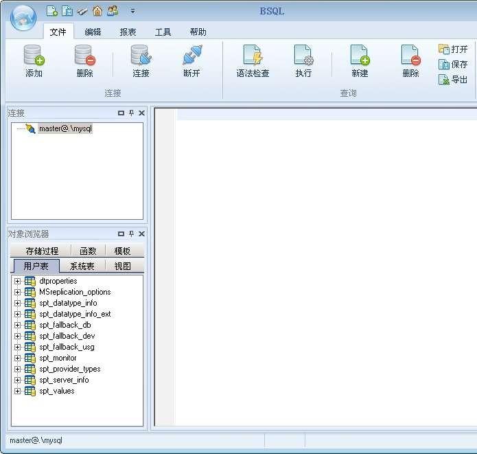Select the spt_values table name
Screen dimensions: 477x454
(57, 391)
